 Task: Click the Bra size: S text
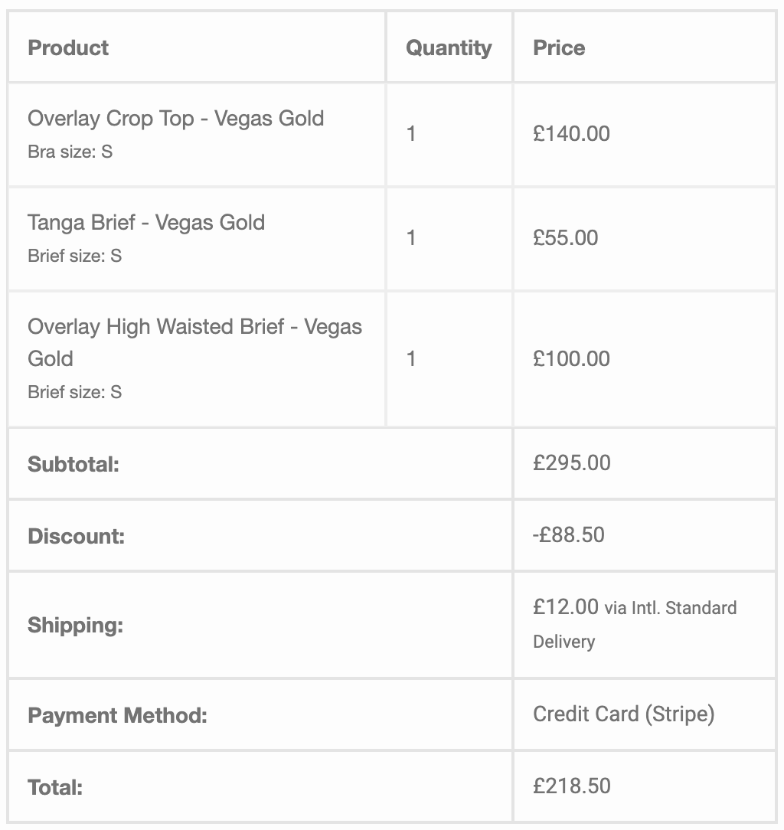[70, 152]
